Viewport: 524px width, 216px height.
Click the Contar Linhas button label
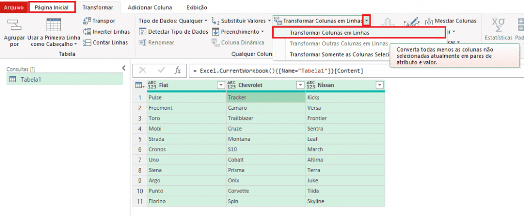(x=111, y=42)
